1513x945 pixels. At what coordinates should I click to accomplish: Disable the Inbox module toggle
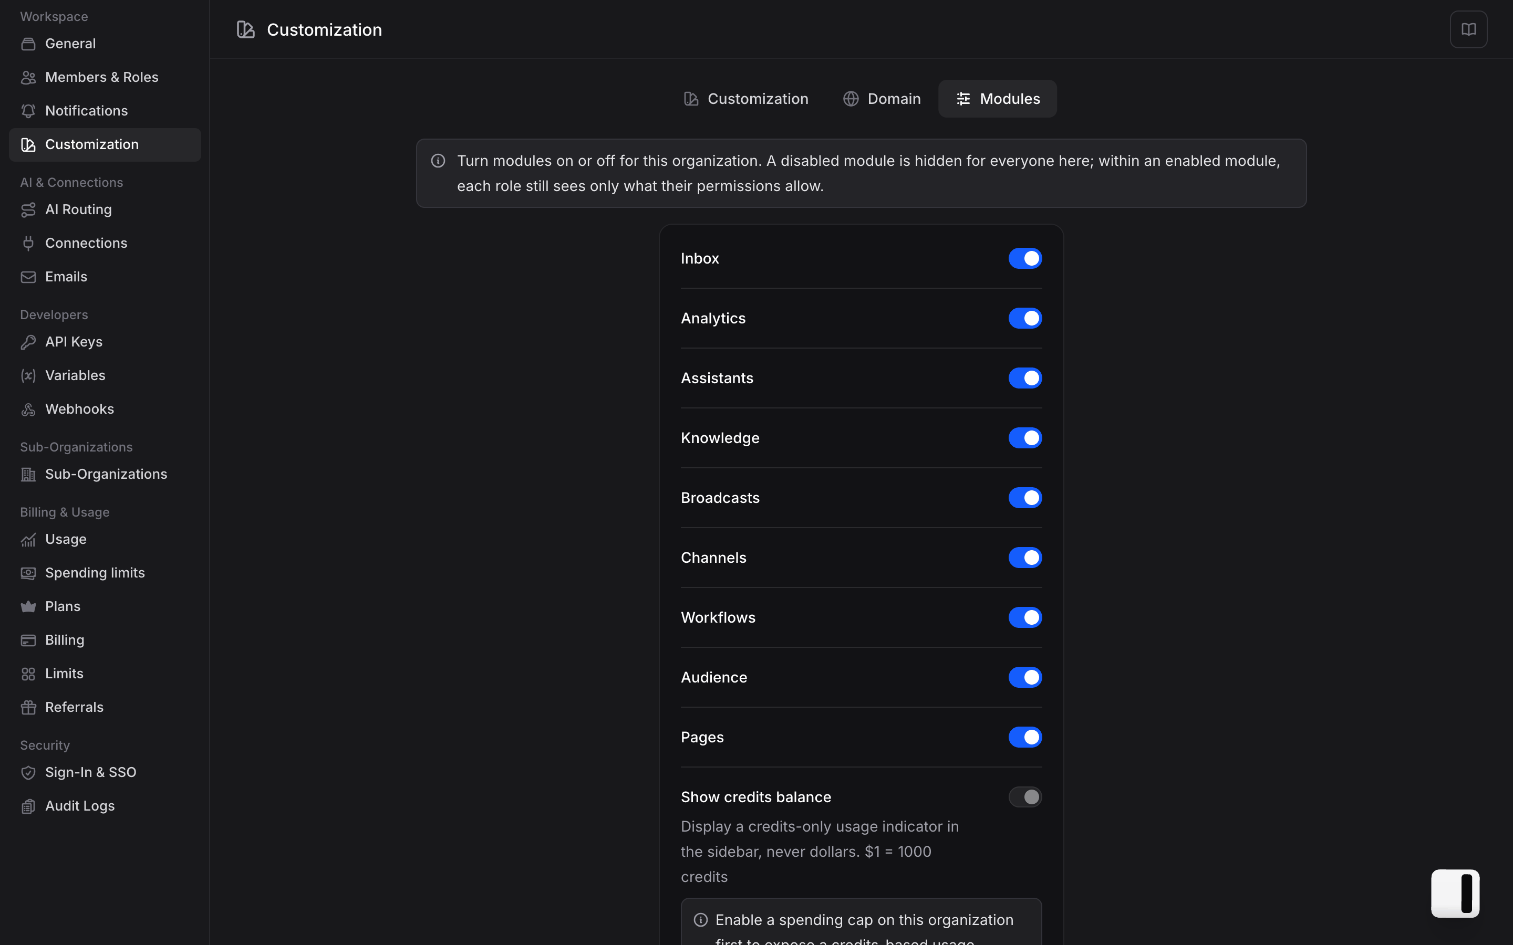click(1025, 258)
